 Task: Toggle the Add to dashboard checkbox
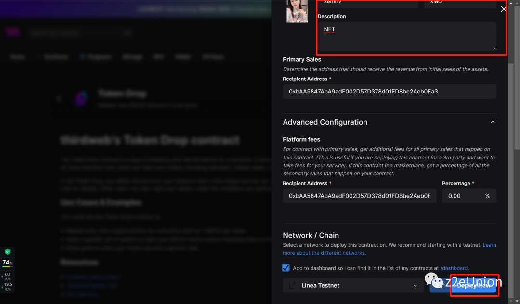click(x=286, y=268)
